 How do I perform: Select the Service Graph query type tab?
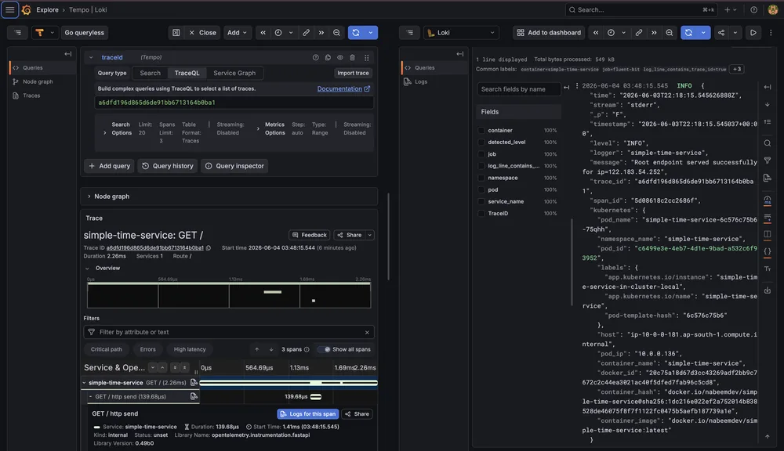click(234, 73)
